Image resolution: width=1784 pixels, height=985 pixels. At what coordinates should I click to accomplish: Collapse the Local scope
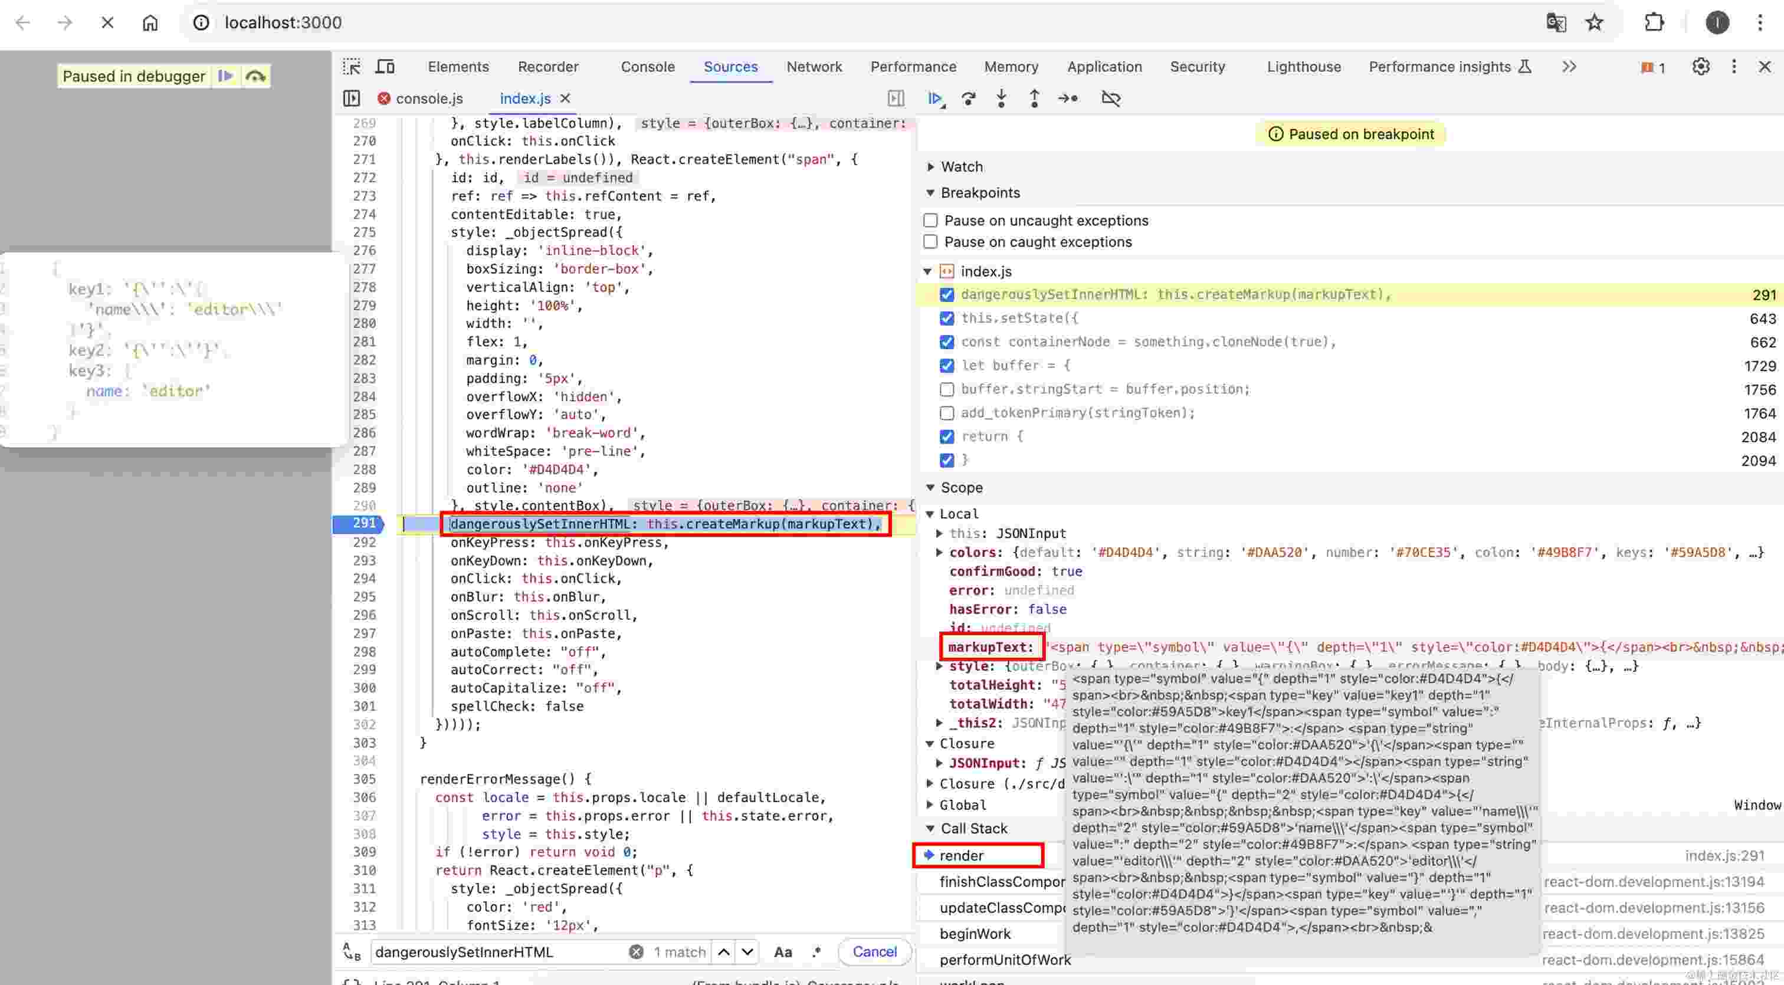(x=930, y=514)
